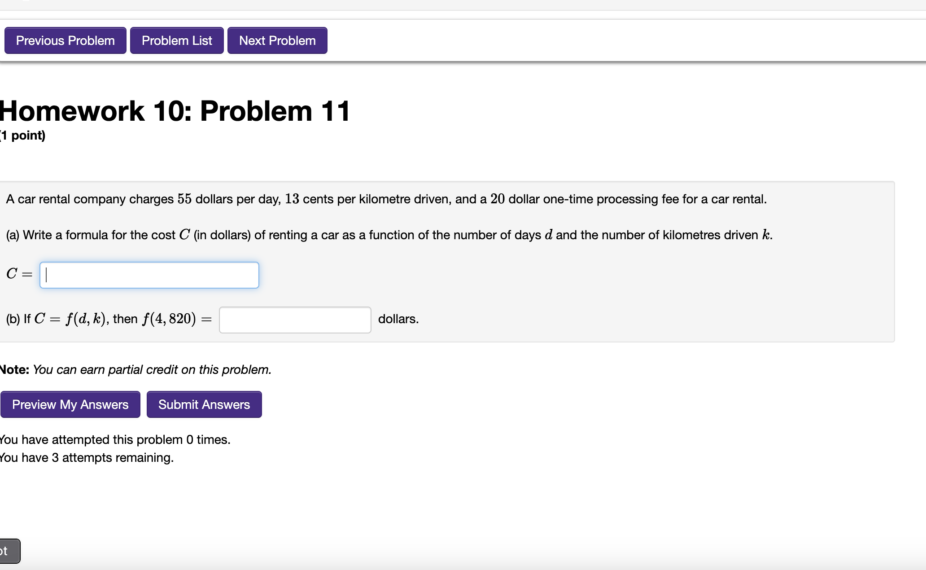Click the attempted this problem 0 times text
The height and width of the screenshot is (570, 926).
click(115, 439)
